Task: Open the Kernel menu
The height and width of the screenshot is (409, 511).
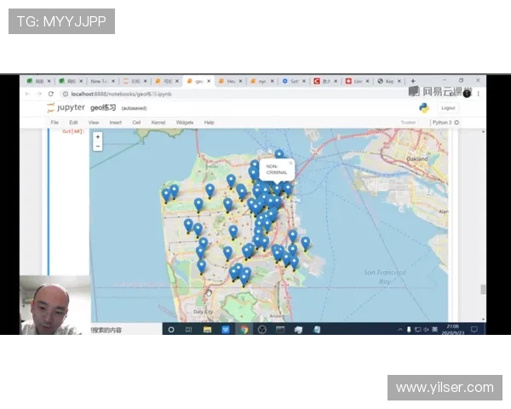Action: point(158,123)
